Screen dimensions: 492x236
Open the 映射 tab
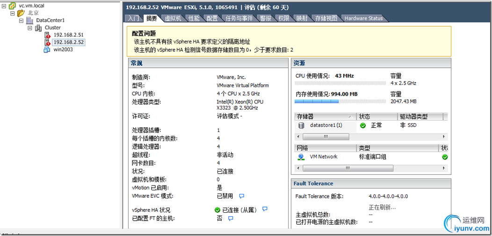click(x=302, y=18)
